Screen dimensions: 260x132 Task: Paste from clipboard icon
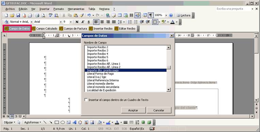[76, 15]
